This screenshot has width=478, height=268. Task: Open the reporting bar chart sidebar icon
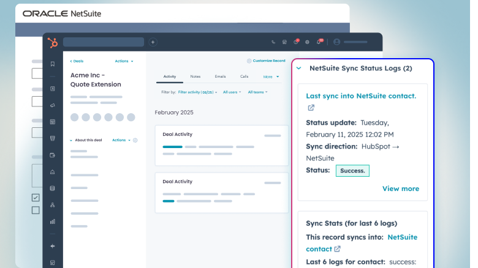pyautogui.click(x=53, y=221)
